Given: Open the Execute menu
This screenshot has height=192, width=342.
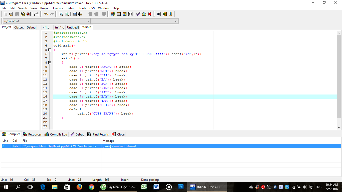Looking at the screenshot, I should (x=58, y=8).
